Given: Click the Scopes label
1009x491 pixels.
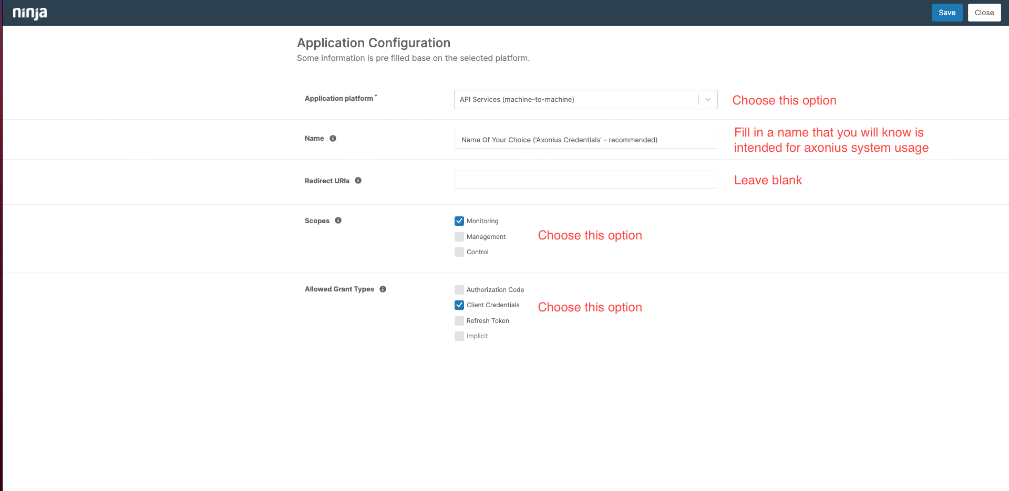Looking at the screenshot, I should click(317, 221).
